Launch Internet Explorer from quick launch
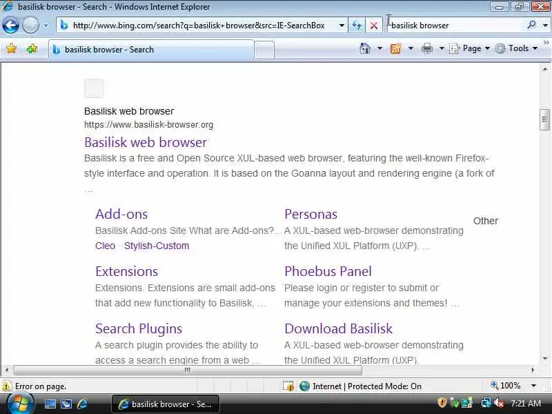The width and height of the screenshot is (552, 414). pos(82,404)
